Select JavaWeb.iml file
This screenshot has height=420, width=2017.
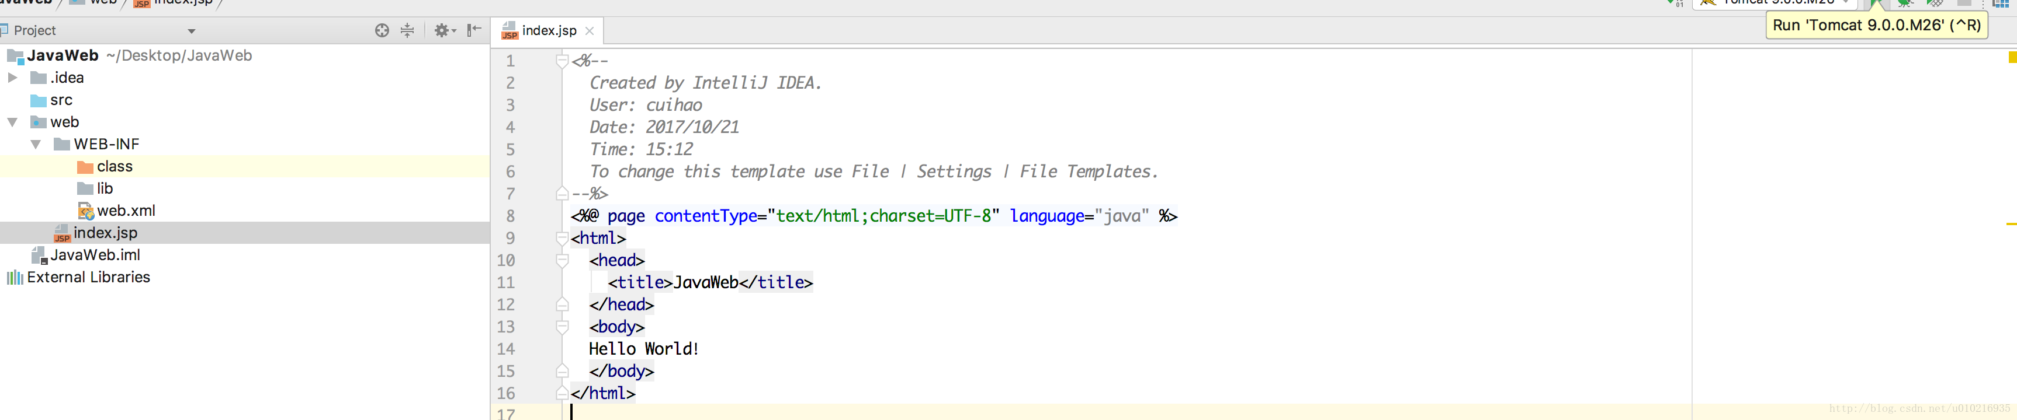[x=95, y=255]
